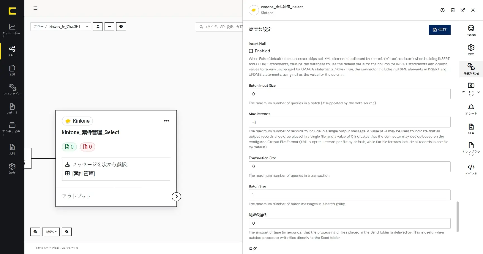Click the 高度な設定 panel heading
Viewport: 483px width, 254px height.
coord(260,30)
